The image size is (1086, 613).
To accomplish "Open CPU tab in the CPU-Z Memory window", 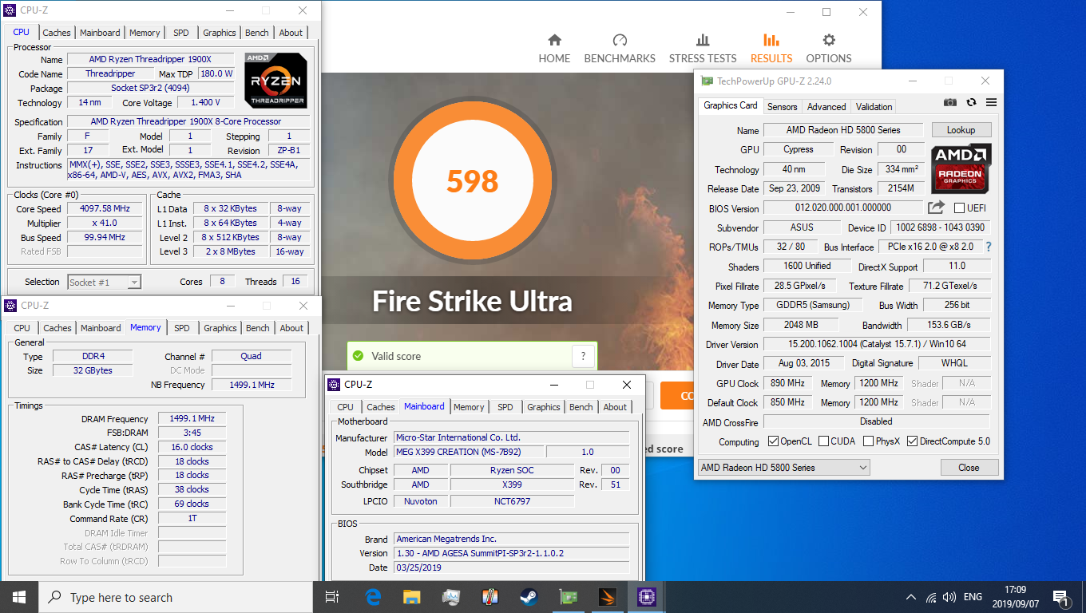I will pos(22,328).
